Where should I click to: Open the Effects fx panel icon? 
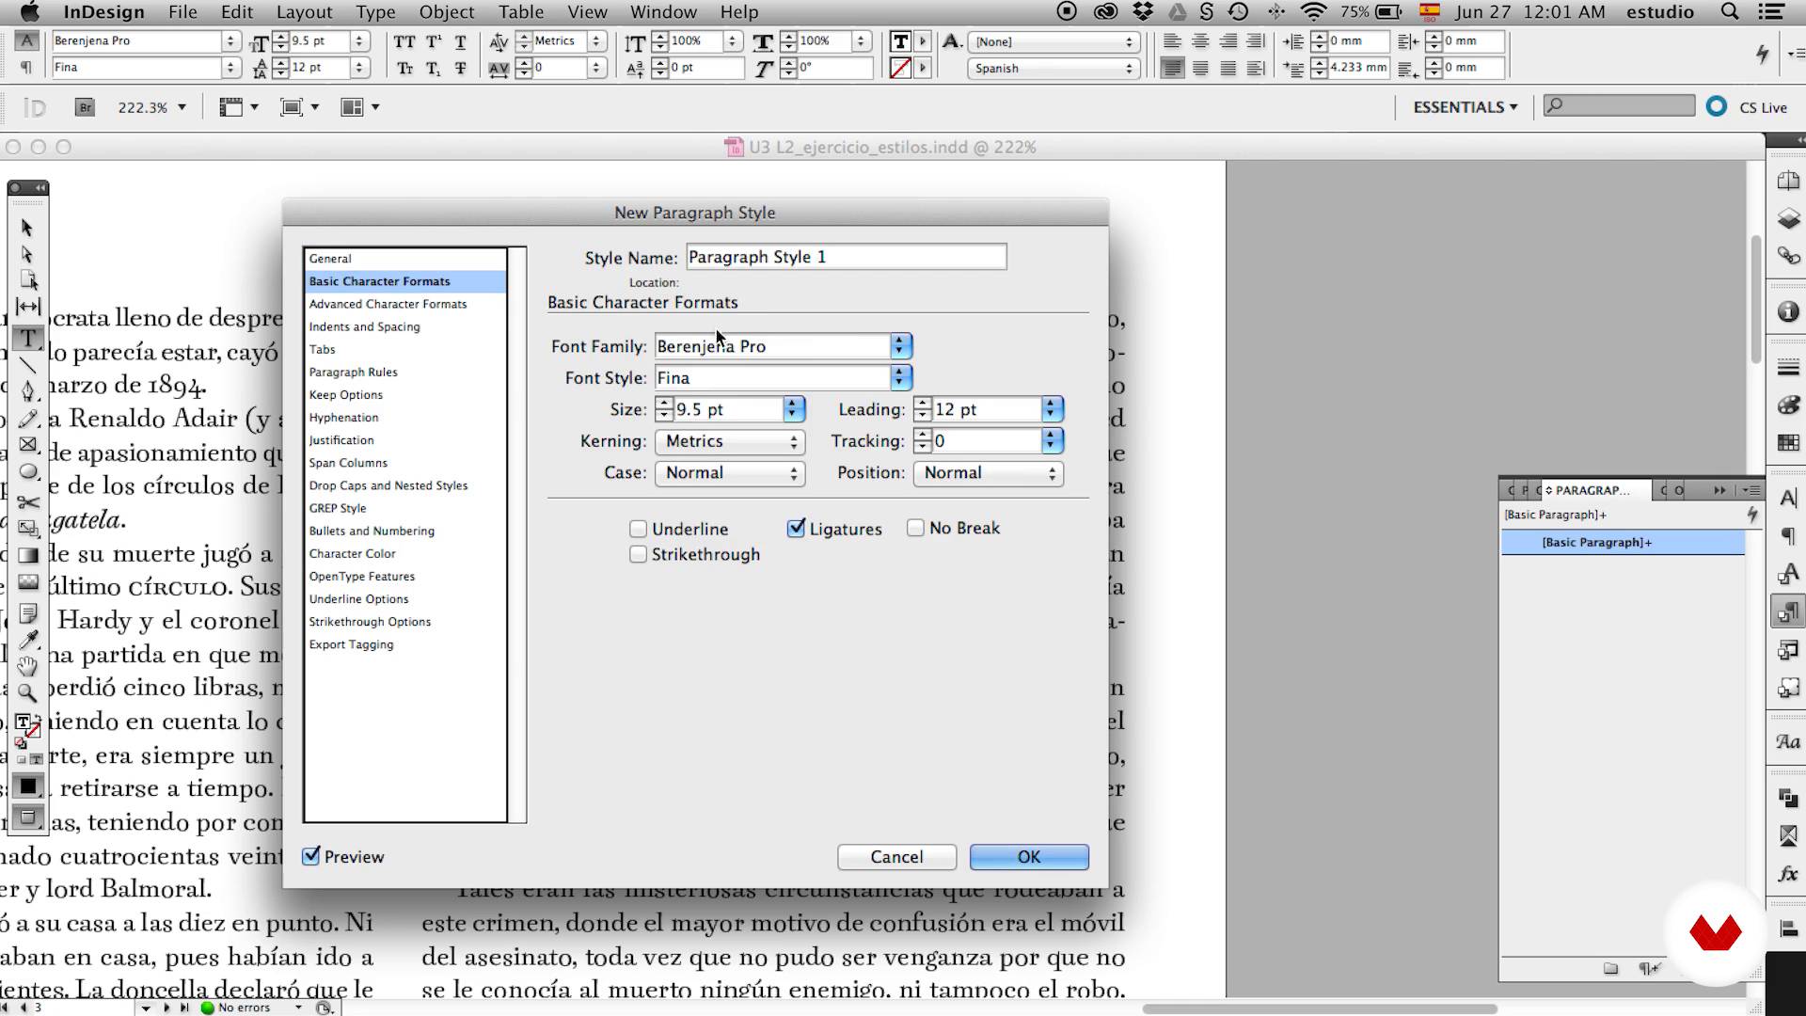coord(1788,874)
